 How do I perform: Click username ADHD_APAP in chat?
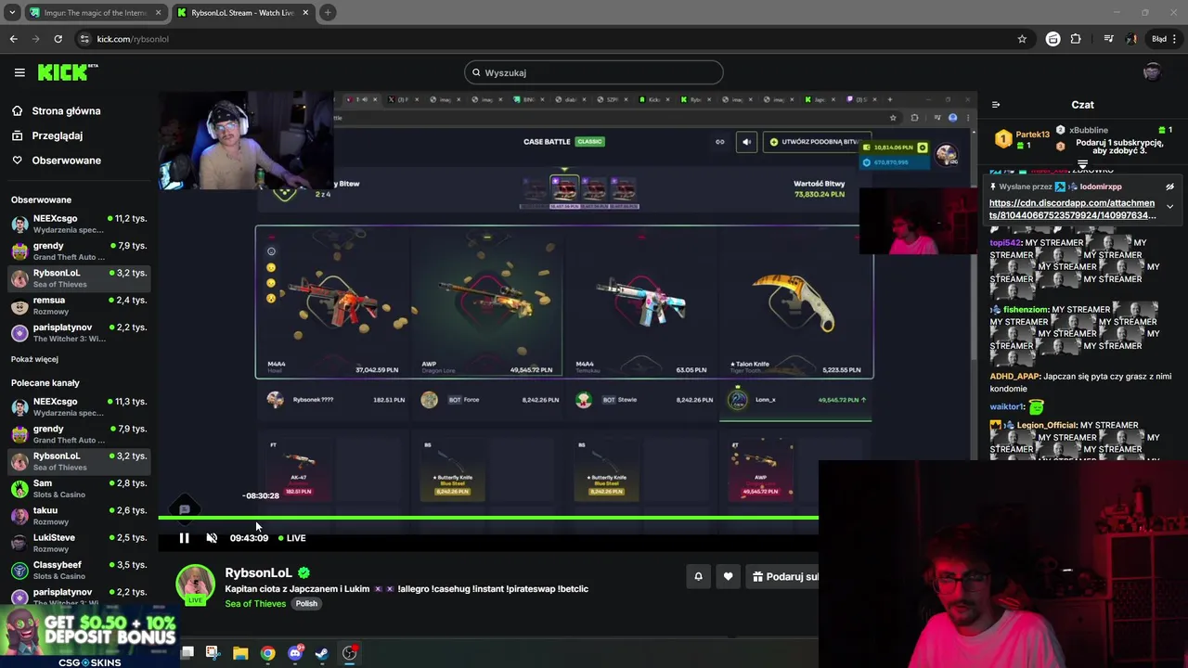pos(1014,377)
